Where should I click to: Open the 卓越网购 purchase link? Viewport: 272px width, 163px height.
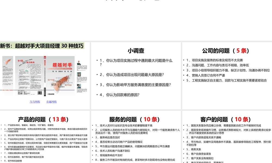point(52,101)
